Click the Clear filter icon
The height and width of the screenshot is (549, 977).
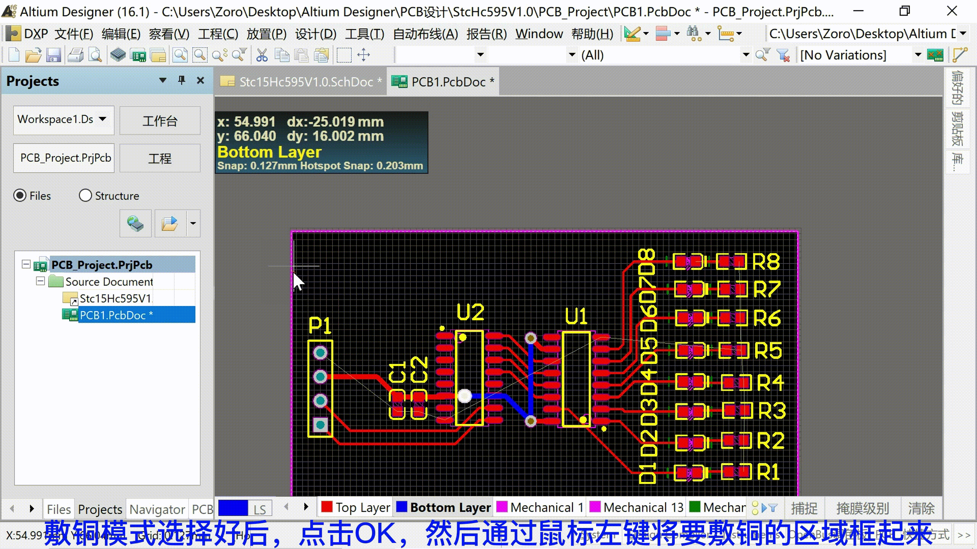point(783,55)
